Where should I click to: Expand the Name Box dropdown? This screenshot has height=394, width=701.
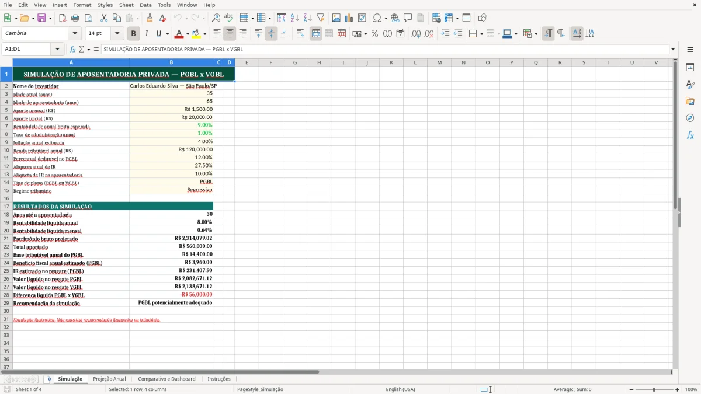[x=57, y=50]
